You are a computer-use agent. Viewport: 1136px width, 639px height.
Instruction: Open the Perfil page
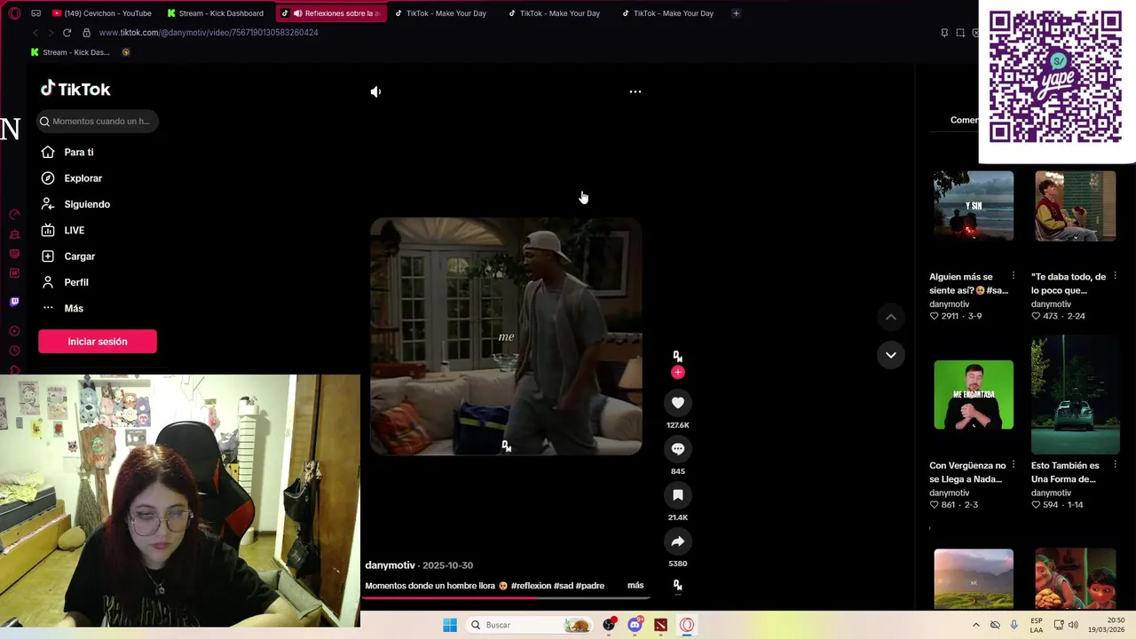click(65, 282)
